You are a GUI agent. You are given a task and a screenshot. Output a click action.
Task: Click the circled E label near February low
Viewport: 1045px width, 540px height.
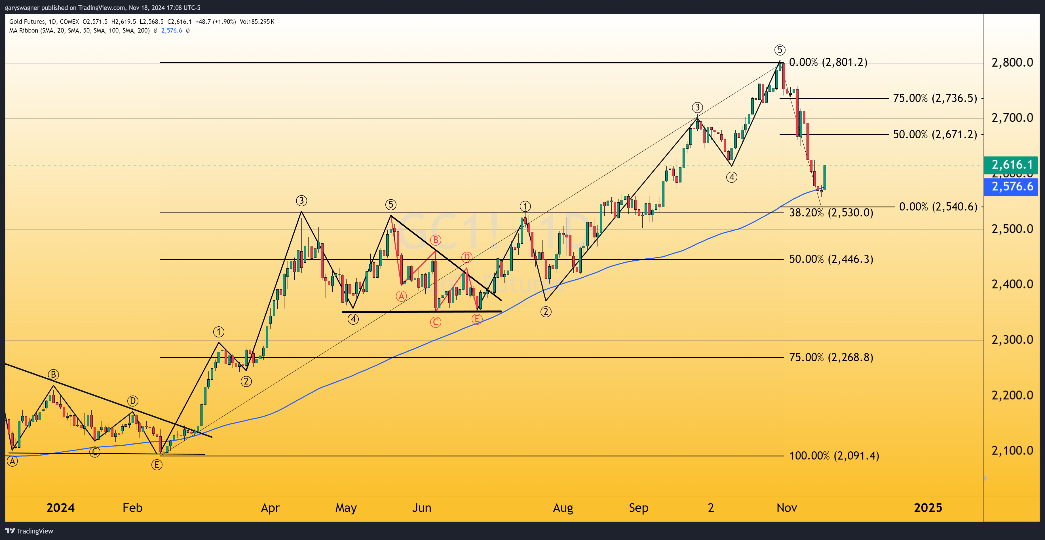(157, 465)
